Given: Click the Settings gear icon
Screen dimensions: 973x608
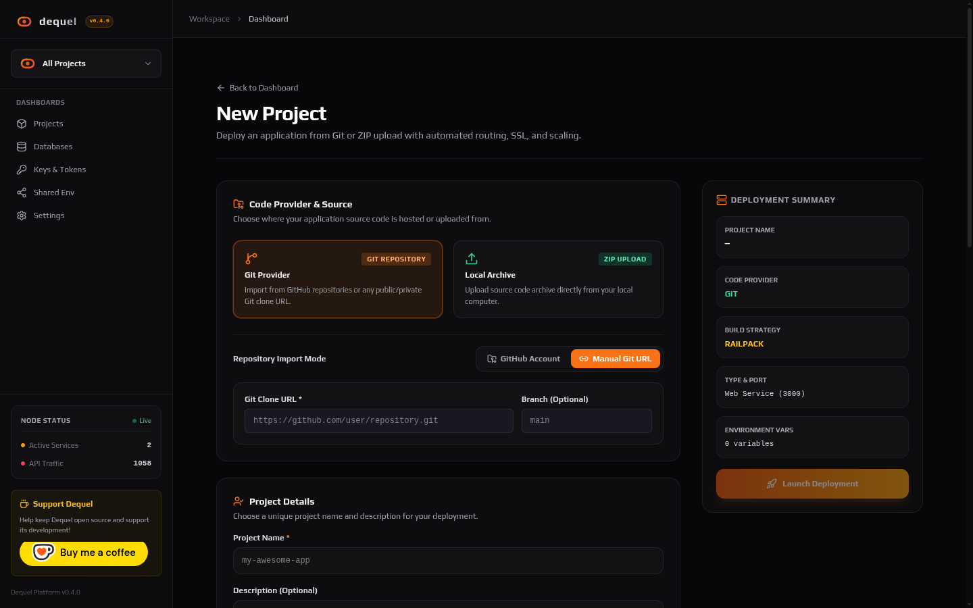Looking at the screenshot, I should coord(22,216).
